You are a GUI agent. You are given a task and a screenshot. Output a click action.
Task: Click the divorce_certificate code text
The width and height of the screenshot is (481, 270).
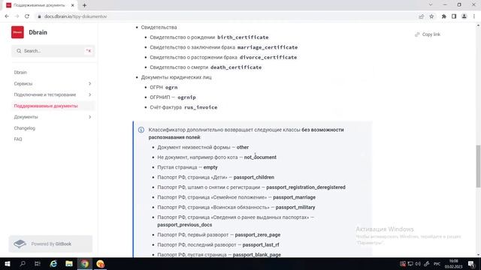point(268,58)
